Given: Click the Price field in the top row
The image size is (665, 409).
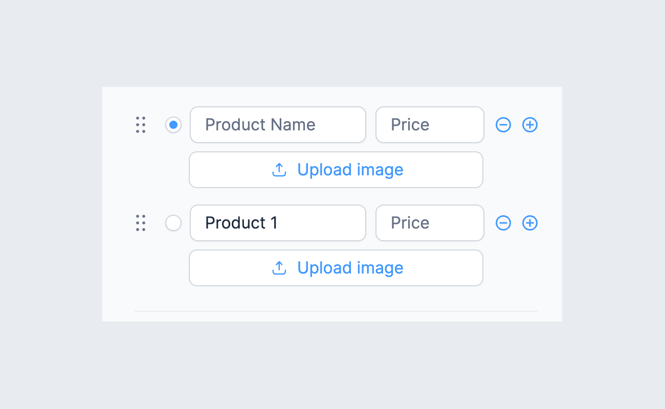Looking at the screenshot, I should point(430,125).
